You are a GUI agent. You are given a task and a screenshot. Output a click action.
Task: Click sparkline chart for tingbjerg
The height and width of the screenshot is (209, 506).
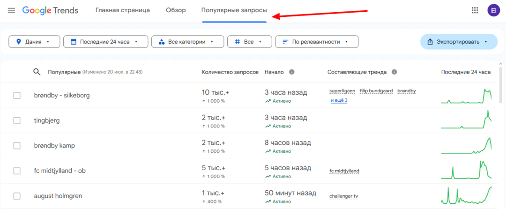coord(466,119)
